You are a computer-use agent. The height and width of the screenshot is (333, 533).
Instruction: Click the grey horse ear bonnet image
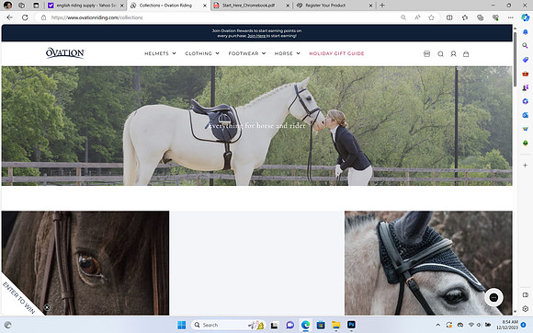click(428, 263)
